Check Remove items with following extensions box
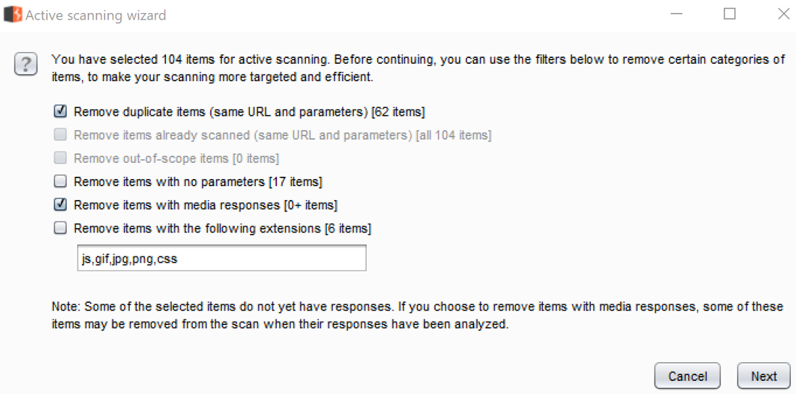 pyautogui.click(x=61, y=228)
